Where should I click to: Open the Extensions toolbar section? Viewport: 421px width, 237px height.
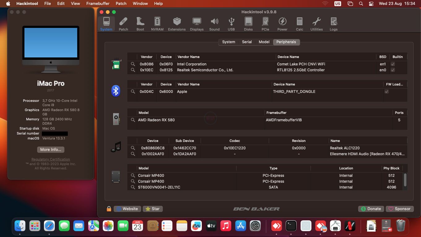177,24
